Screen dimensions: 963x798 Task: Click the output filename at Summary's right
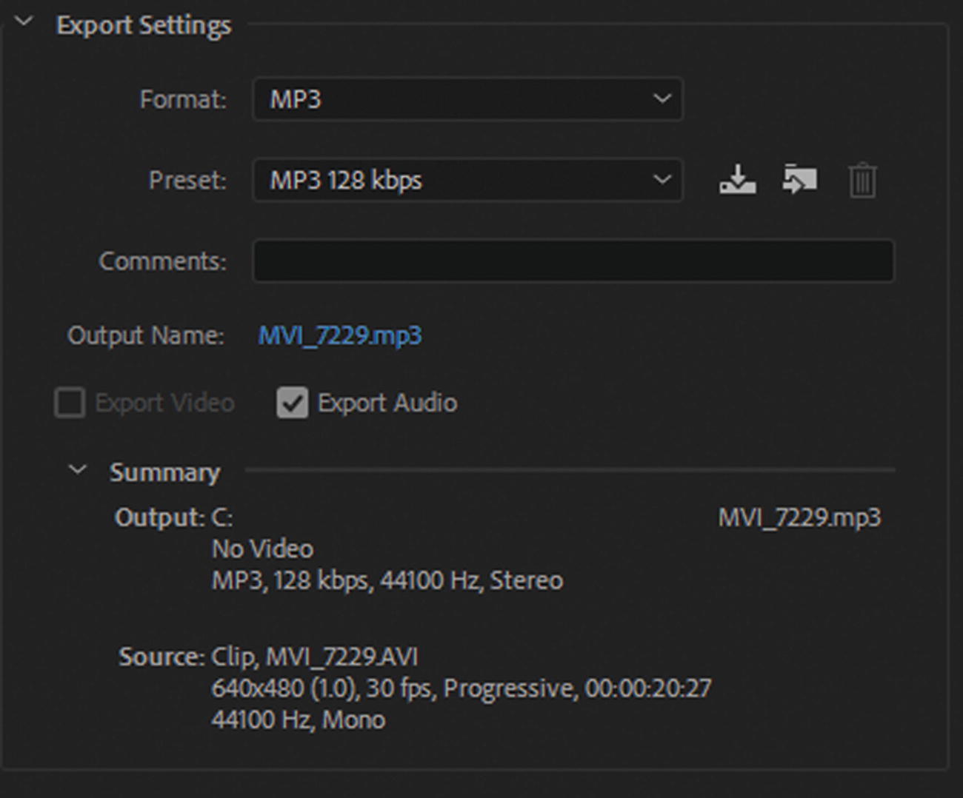(799, 517)
